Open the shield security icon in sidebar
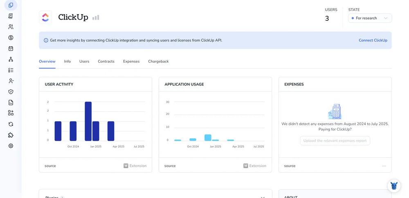 (11, 92)
